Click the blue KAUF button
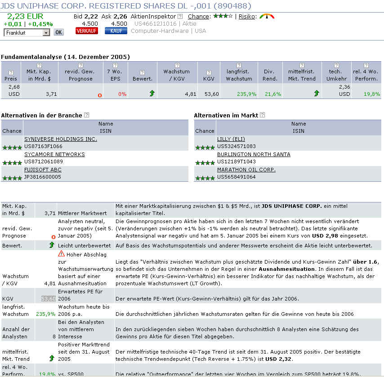This screenshot has height=377, width=384. click(x=116, y=31)
